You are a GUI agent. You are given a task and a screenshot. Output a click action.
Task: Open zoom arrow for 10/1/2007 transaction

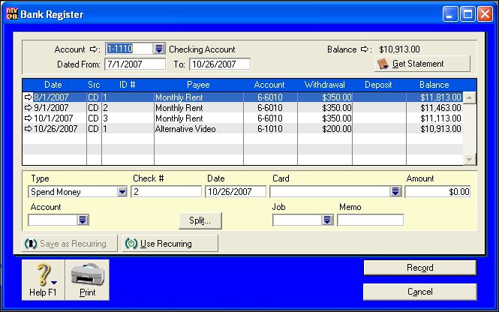point(29,118)
